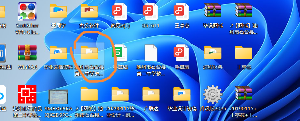Select the 手算稿 spreadsheet file
The image size is (300, 121).
pos(119,53)
